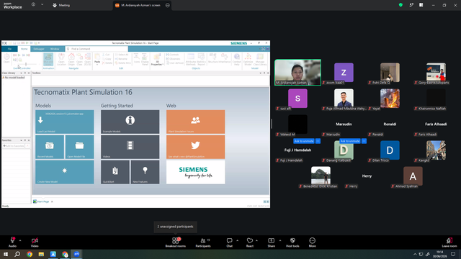Viewport: 461px width, 259px height.
Task: Expand audio options arrow next to Audio
Action: [x=20, y=240]
